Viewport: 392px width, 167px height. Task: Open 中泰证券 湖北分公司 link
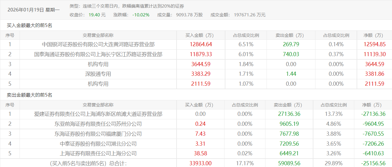tap(98, 144)
